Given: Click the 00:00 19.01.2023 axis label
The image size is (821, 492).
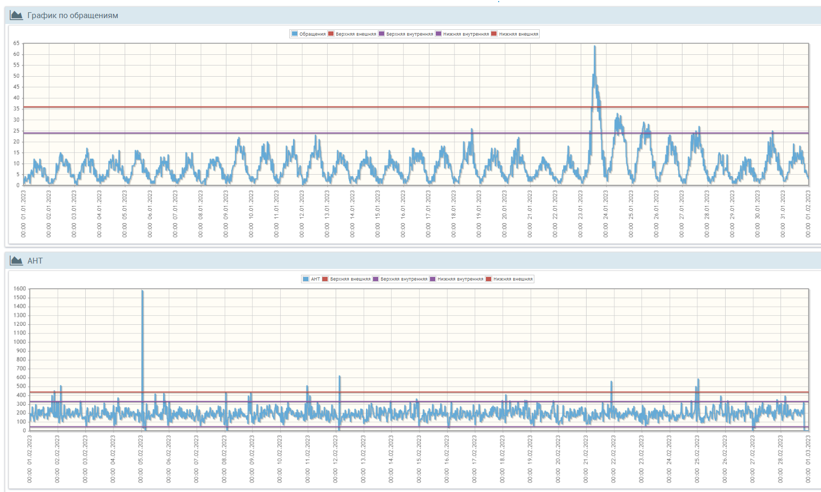Looking at the screenshot, I should click(479, 214).
